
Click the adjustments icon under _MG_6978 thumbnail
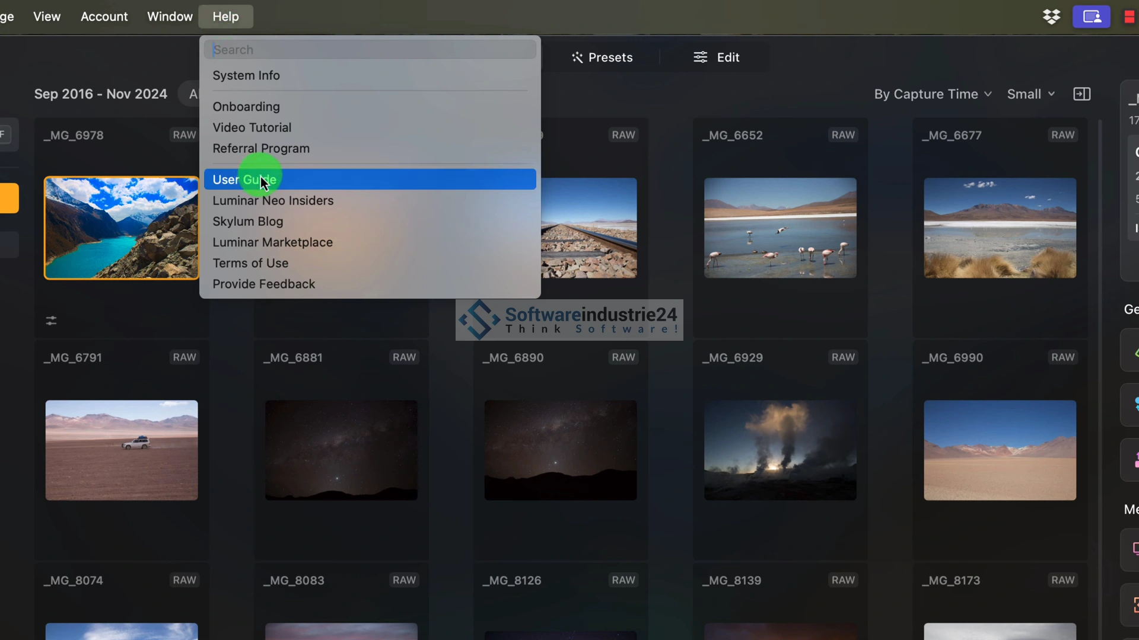click(52, 321)
